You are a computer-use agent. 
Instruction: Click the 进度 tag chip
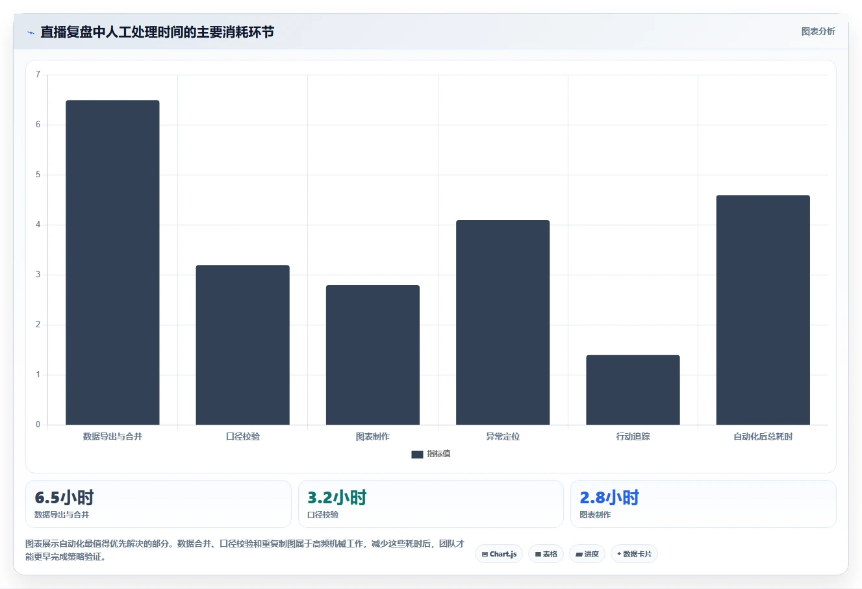click(x=587, y=554)
